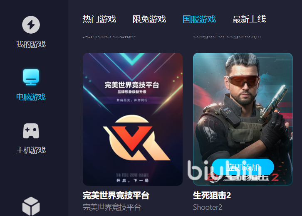This screenshot has height=216, width=302.
Task: Open the 完美世界竞技平台 cover image
Action: (133, 119)
